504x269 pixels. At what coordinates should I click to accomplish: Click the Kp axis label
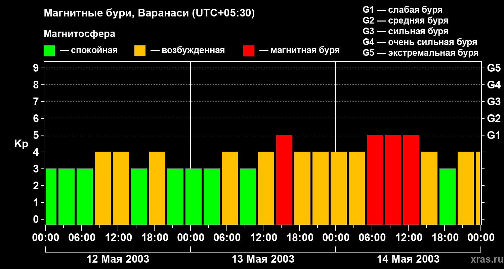coord(21,144)
